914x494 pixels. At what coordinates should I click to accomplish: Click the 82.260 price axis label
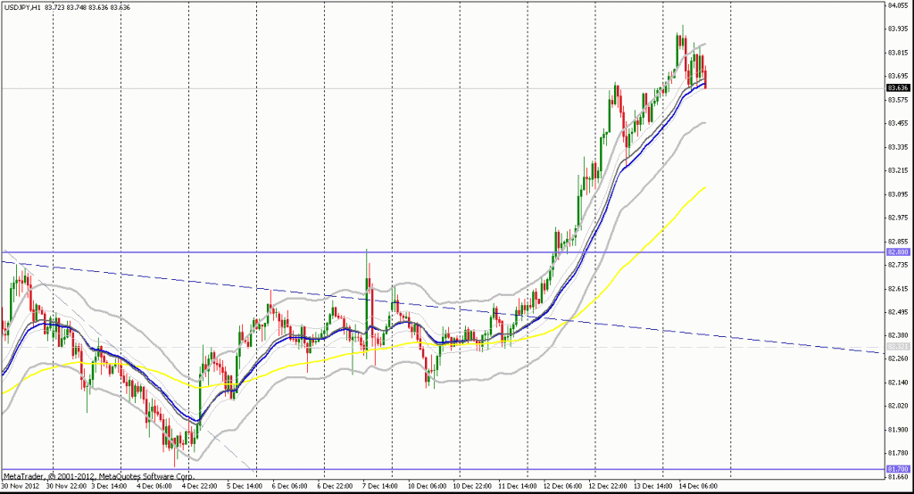click(x=898, y=358)
